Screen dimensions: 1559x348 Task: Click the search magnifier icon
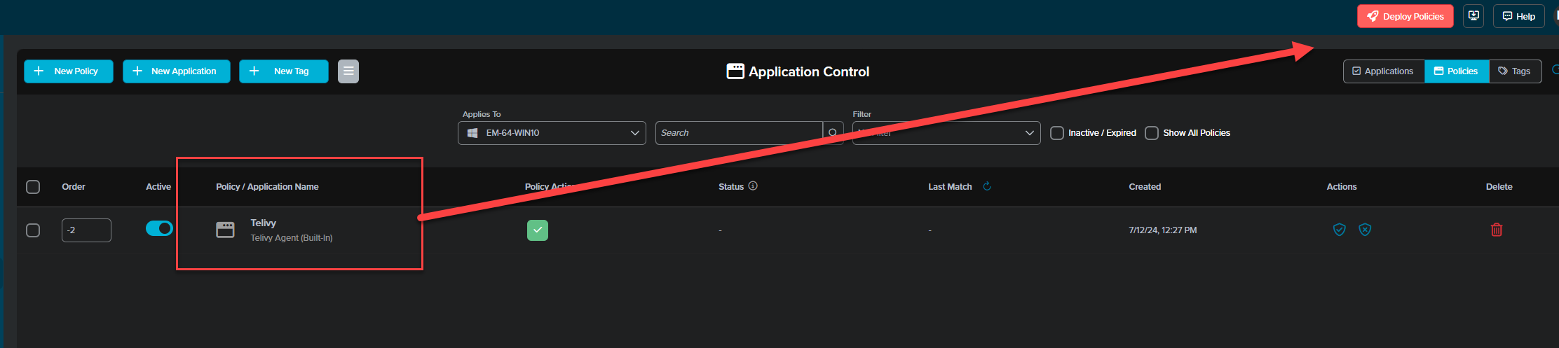tap(833, 133)
